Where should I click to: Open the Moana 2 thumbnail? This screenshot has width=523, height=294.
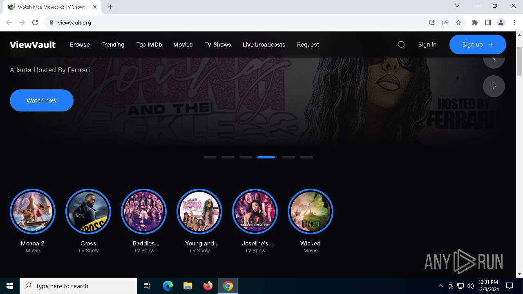(x=33, y=212)
